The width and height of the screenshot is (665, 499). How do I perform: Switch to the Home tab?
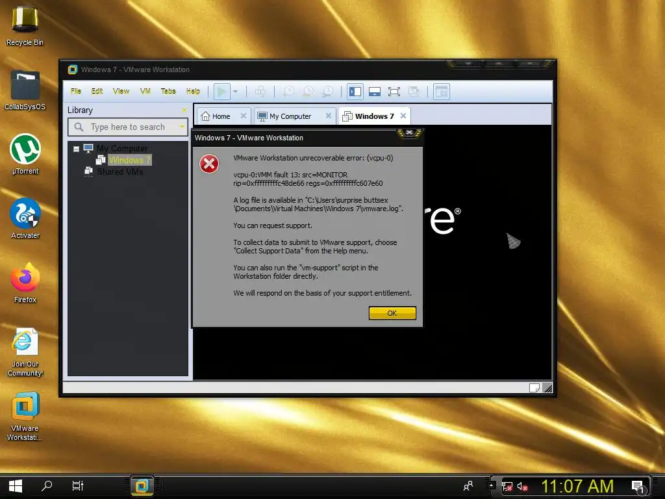click(x=221, y=116)
